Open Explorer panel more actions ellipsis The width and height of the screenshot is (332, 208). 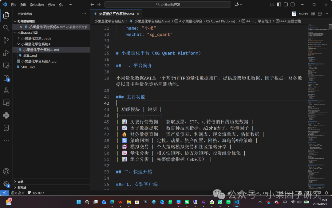[x=84, y=14]
